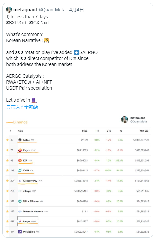Sort table by Mkt Cap header
Screen dimensions: 155x239
(144, 131)
